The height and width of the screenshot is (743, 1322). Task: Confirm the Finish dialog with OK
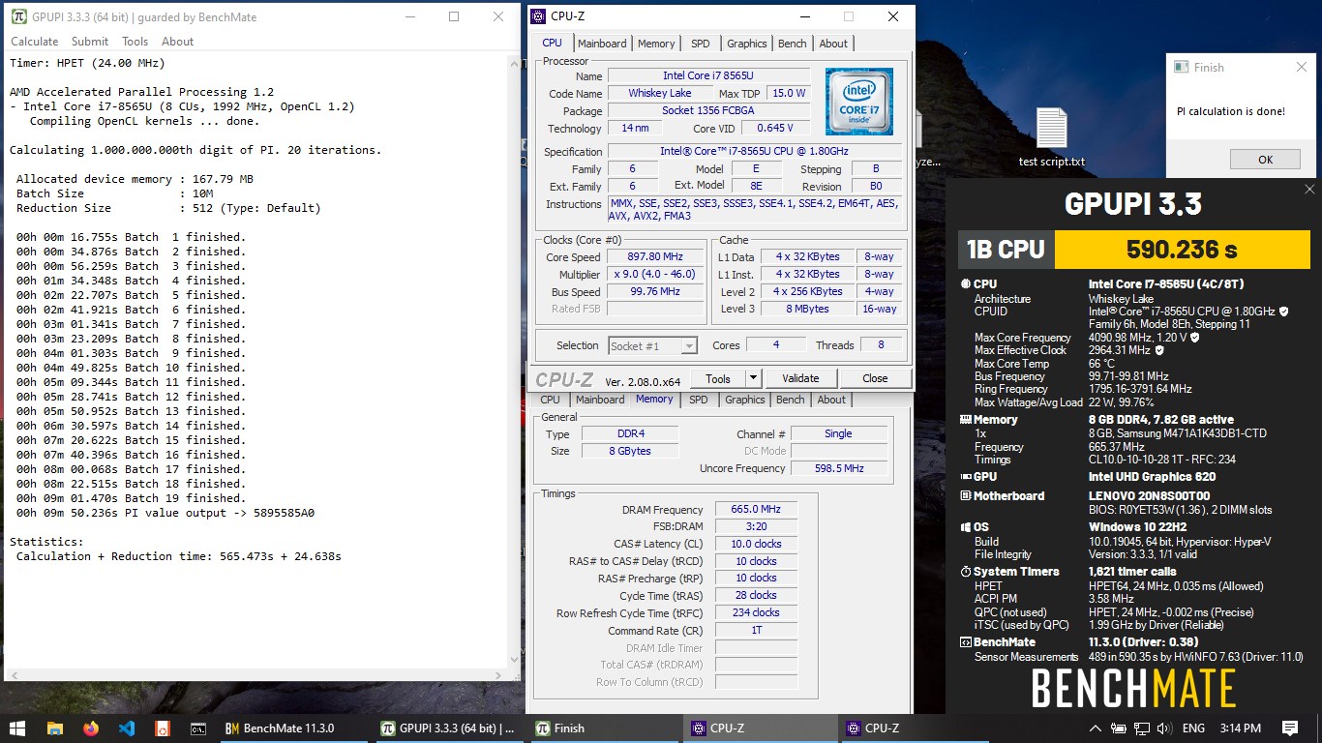[x=1265, y=160]
